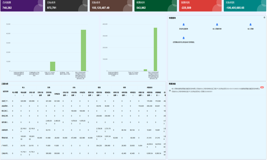Click the tallest green bar in right chart
267x160 pixels.
coord(155,49)
